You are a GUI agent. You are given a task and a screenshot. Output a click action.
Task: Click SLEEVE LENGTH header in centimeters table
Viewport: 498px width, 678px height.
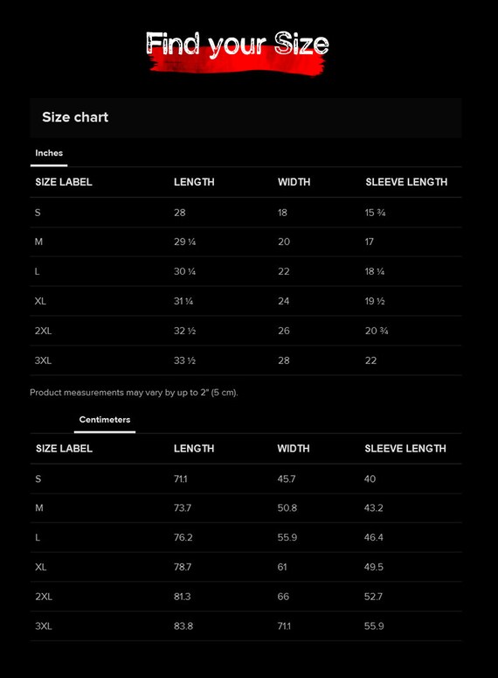coord(405,449)
